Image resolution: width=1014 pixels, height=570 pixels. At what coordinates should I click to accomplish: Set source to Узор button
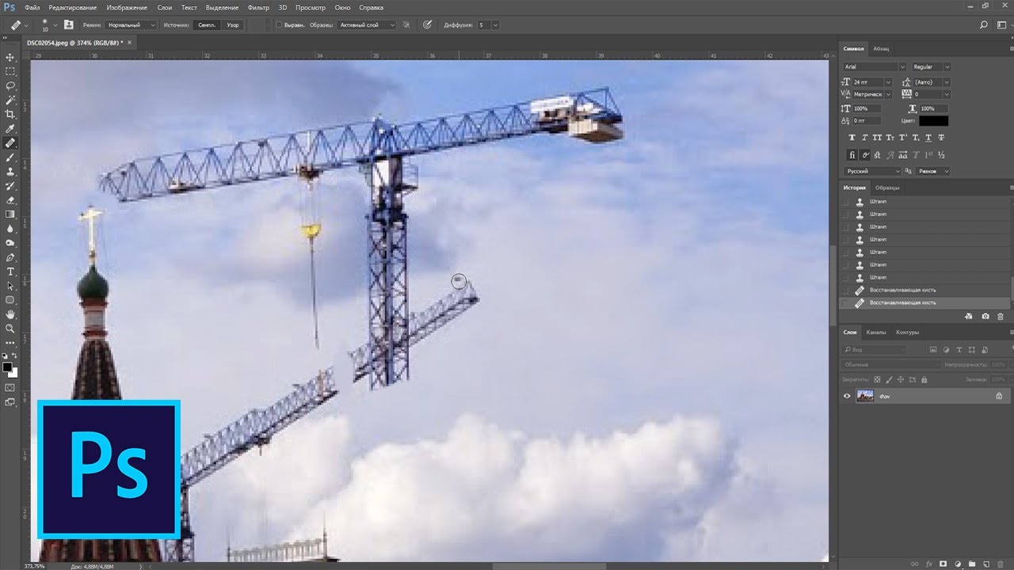pyautogui.click(x=232, y=25)
